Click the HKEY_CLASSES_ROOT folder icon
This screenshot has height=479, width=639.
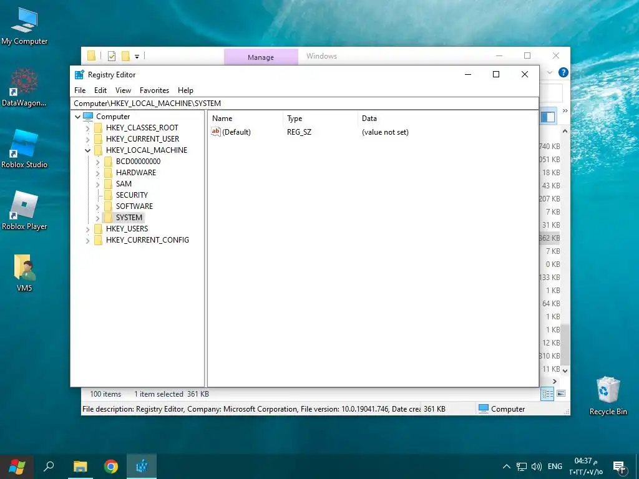(98, 128)
